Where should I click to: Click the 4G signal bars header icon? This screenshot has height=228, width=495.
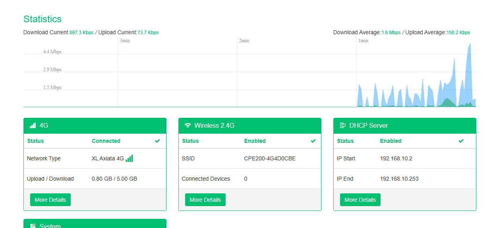coord(33,125)
